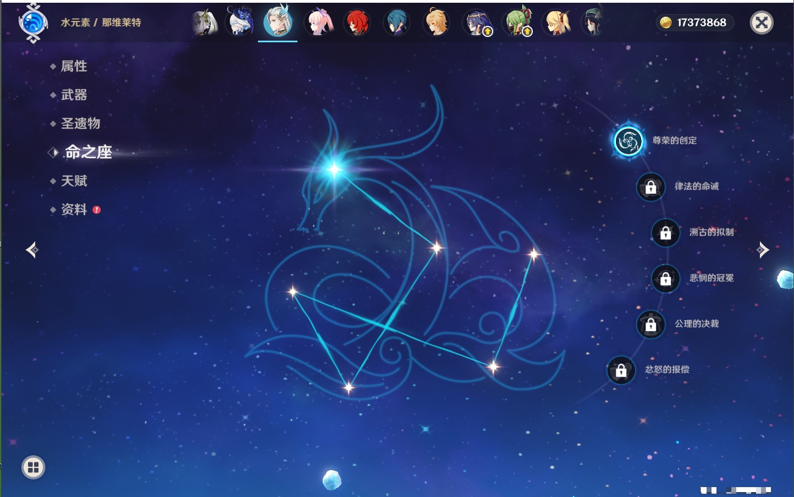Image resolution: width=794 pixels, height=497 pixels.
Task: Click the 溯古的拟制 constellation label
Action: pyautogui.click(x=712, y=232)
